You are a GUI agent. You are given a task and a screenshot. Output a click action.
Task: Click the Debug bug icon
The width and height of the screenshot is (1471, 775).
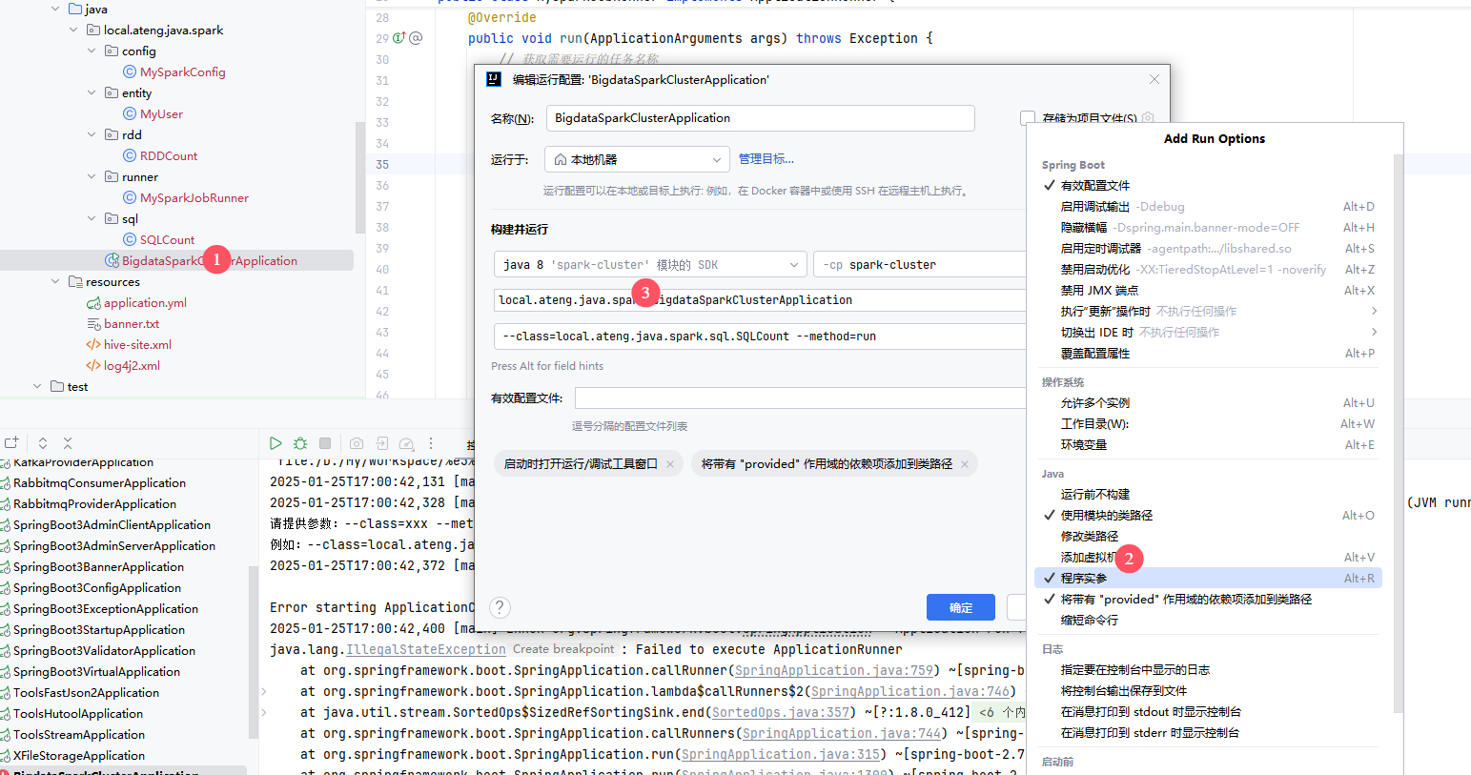click(300, 443)
